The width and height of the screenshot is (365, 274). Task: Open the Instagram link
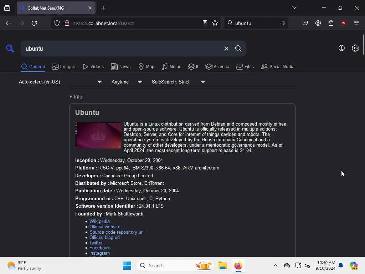point(99,253)
